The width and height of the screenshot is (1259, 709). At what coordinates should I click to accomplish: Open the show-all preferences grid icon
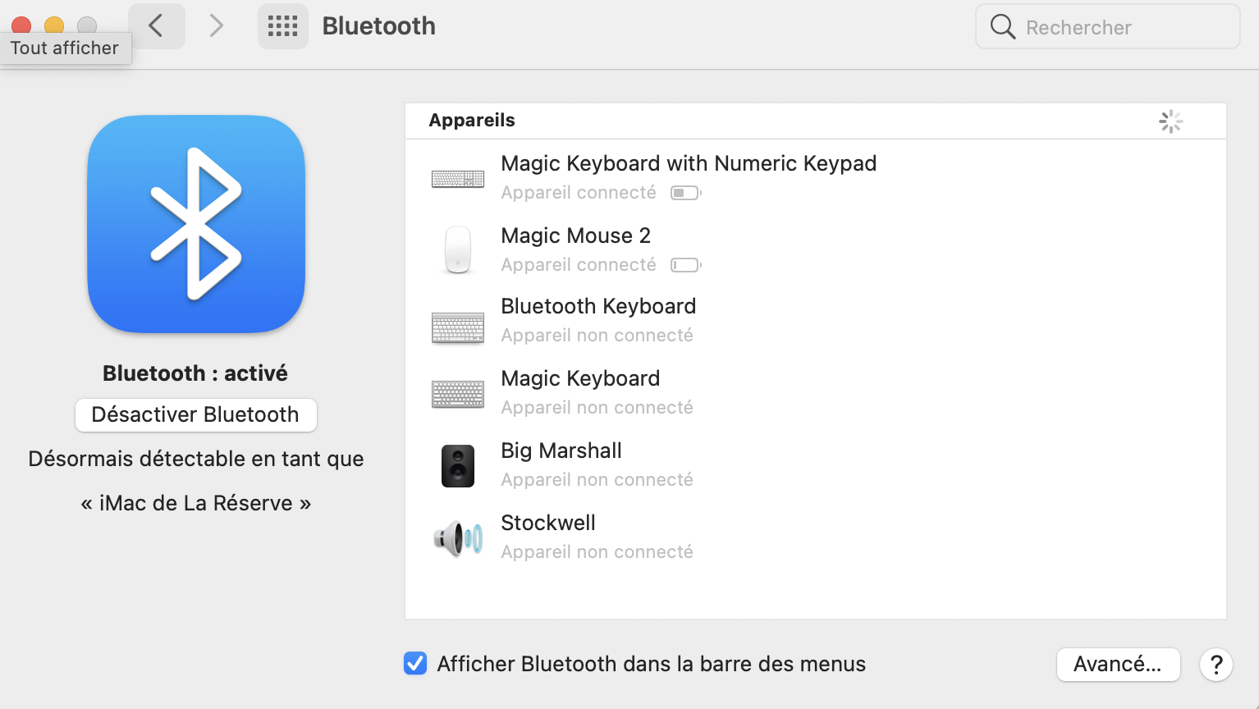[283, 26]
